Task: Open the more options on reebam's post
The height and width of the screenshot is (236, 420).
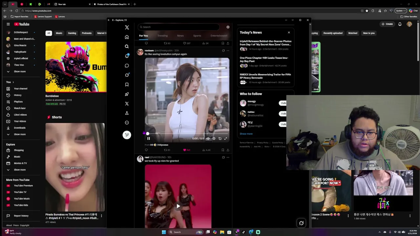Action: [228, 50]
